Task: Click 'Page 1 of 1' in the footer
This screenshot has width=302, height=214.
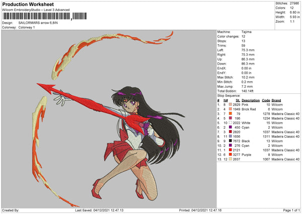Action: coord(291,210)
